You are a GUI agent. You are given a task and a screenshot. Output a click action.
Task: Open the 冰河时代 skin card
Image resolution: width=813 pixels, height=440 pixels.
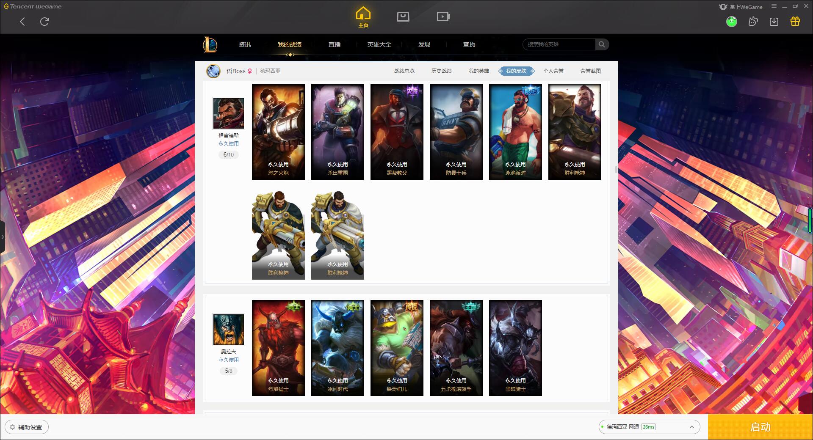337,348
